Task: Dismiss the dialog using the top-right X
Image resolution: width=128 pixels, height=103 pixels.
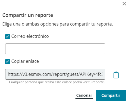Action: [124, 4]
